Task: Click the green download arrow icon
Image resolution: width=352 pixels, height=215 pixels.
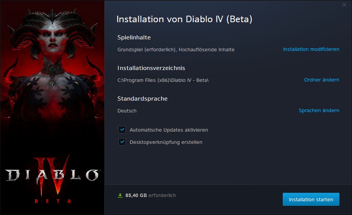Action: pyautogui.click(x=120, y=195)
